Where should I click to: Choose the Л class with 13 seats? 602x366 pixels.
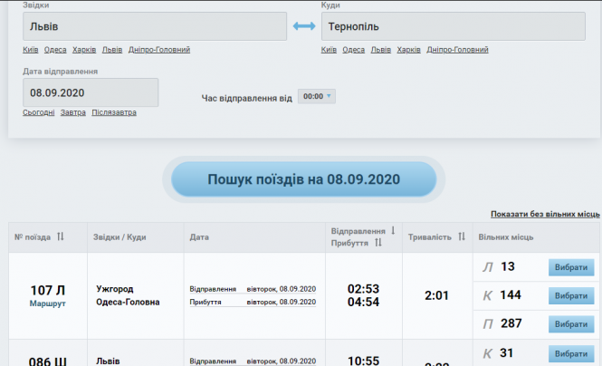570,267
